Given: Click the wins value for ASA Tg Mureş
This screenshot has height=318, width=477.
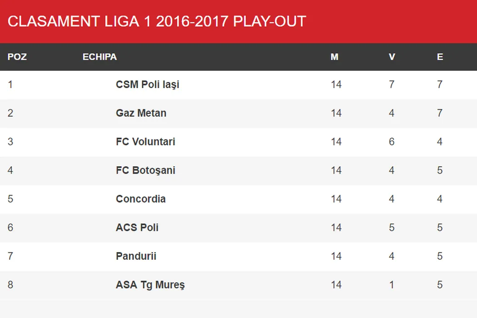Looking at the screenshot, I should pos(392,285).
